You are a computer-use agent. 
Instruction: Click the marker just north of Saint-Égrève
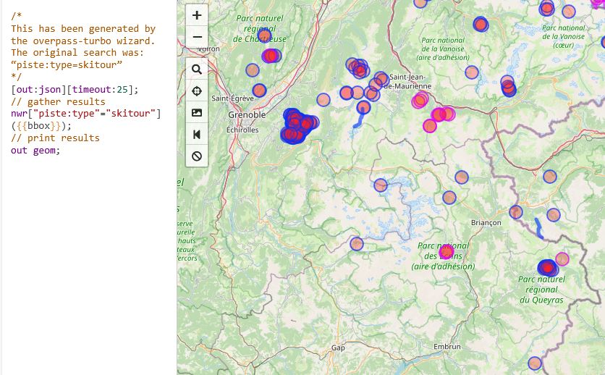(x=259, y=90)
